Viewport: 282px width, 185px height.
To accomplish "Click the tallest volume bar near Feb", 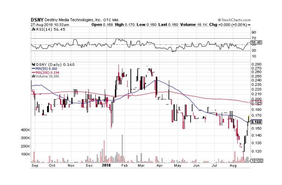I will click(122, 148).
